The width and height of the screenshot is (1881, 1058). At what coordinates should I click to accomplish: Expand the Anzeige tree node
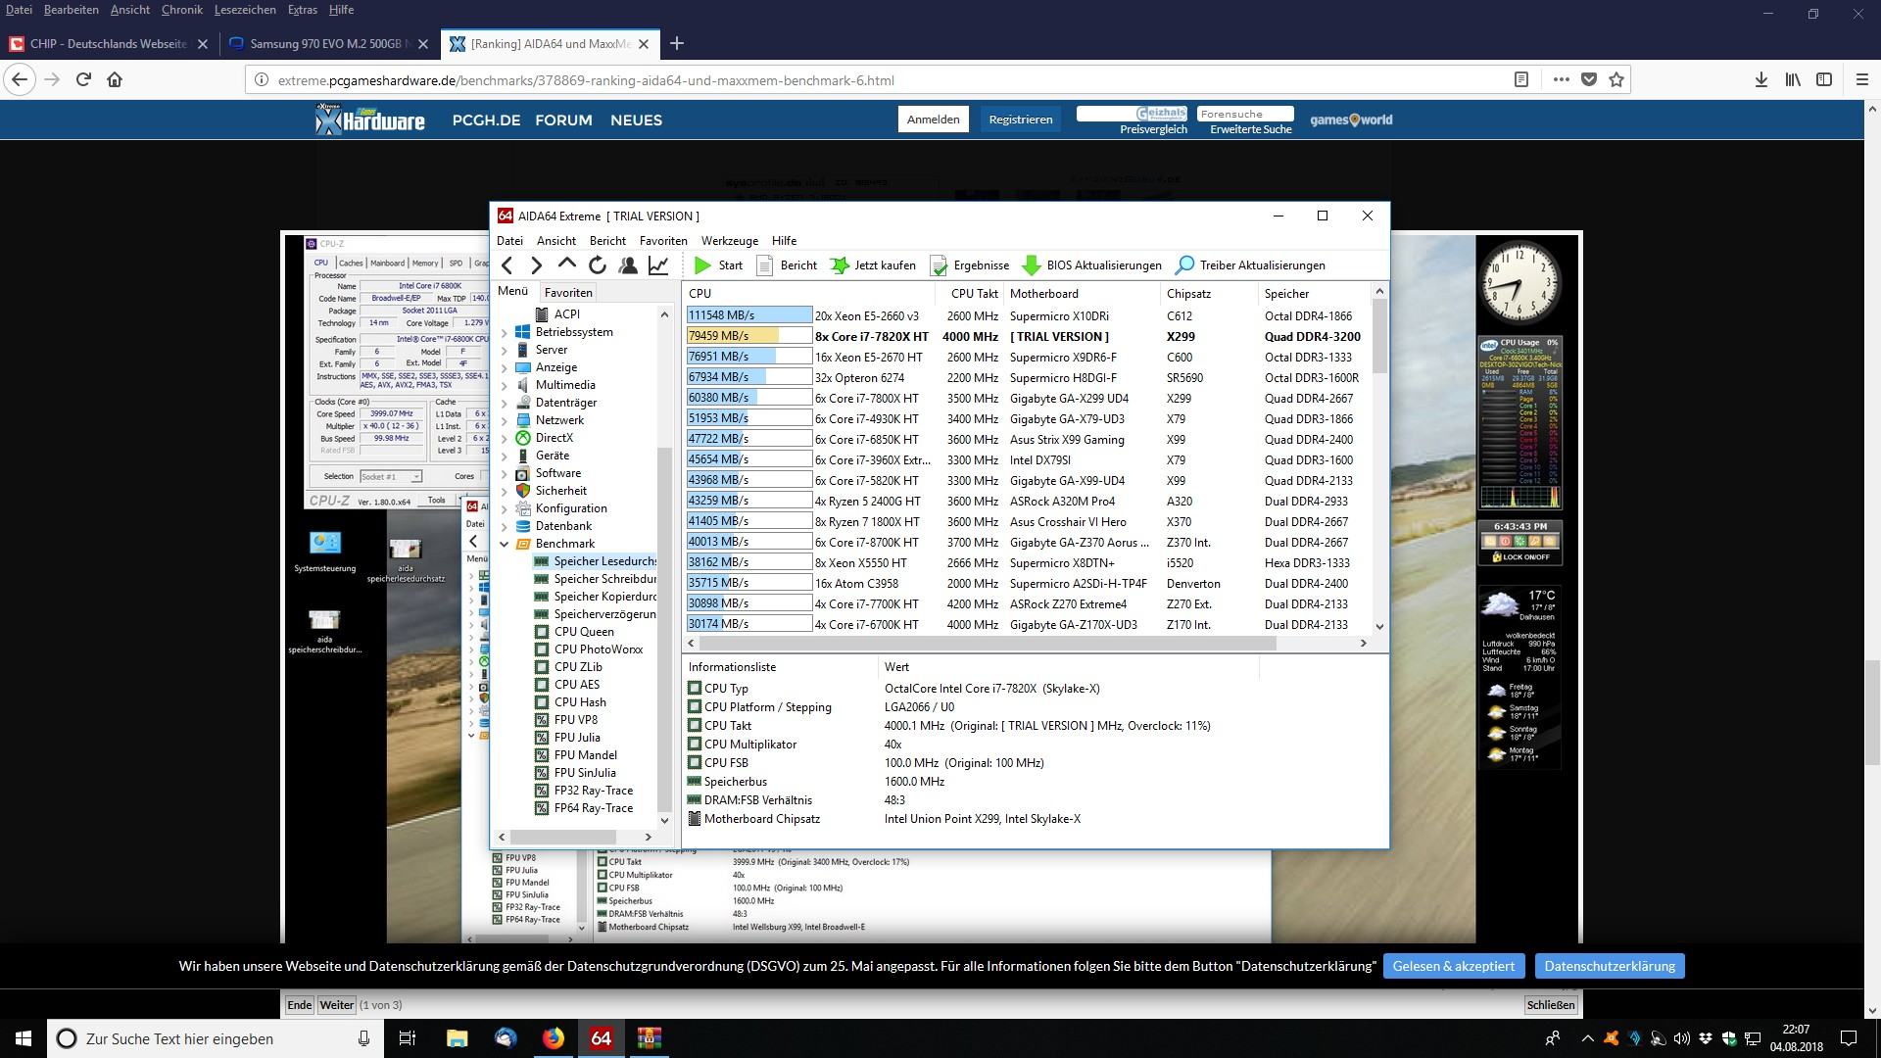tap(505, 367)
